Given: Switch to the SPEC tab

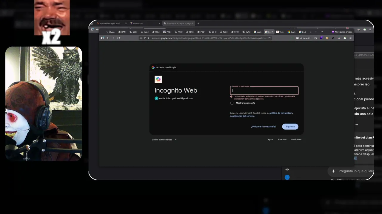Looking at the screenshot, I should click(x=190, y=32).
